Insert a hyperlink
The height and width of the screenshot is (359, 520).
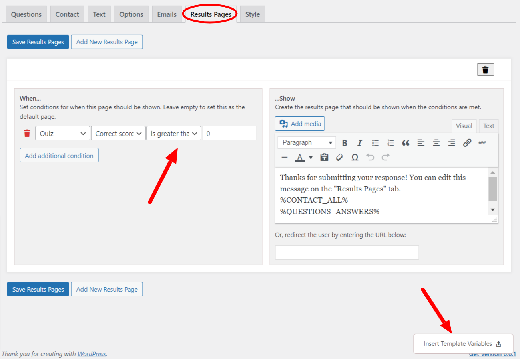click(x=467, y=142)
